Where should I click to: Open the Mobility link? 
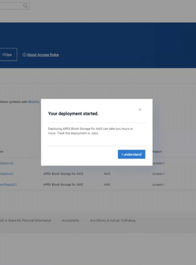pyautogui.click(x=33, y=102)
